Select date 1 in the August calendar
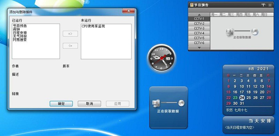Screen dimensions: 279x136 point(229,81)
